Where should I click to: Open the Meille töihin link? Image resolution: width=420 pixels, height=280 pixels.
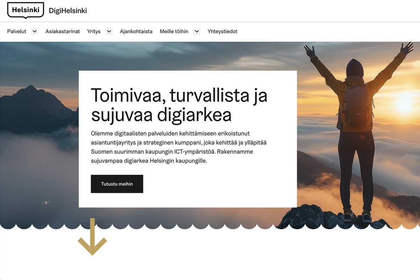174,31
